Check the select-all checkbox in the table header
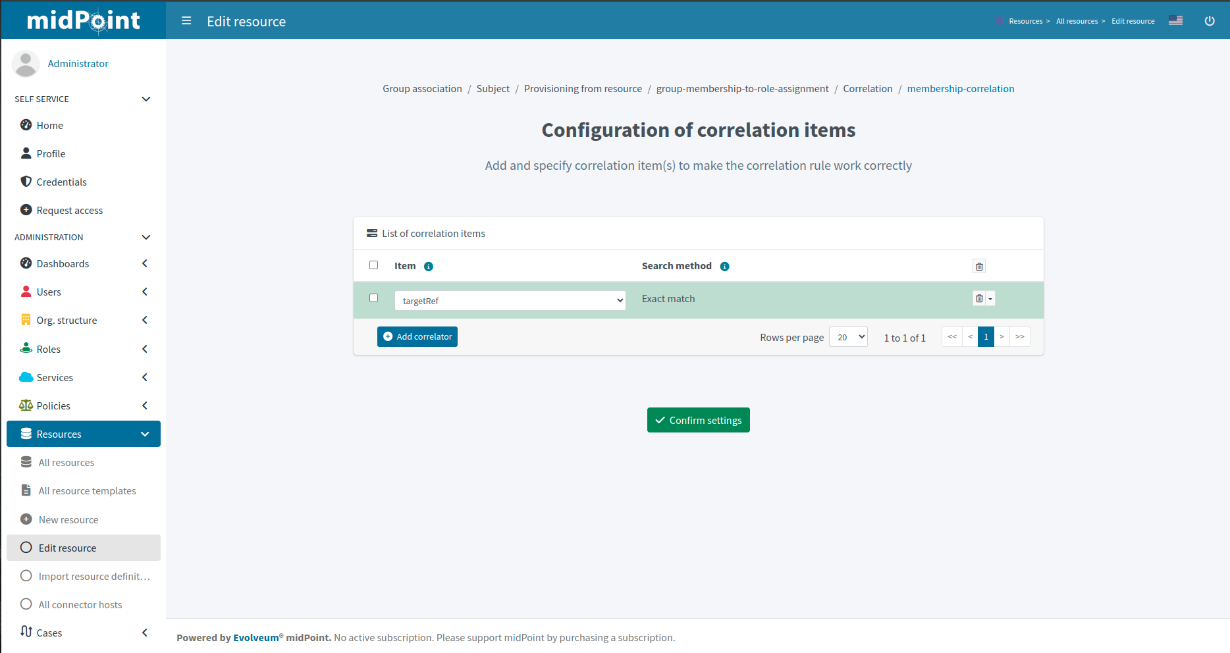Screen dimensions: 1230x653 click(x=373, y=265)
